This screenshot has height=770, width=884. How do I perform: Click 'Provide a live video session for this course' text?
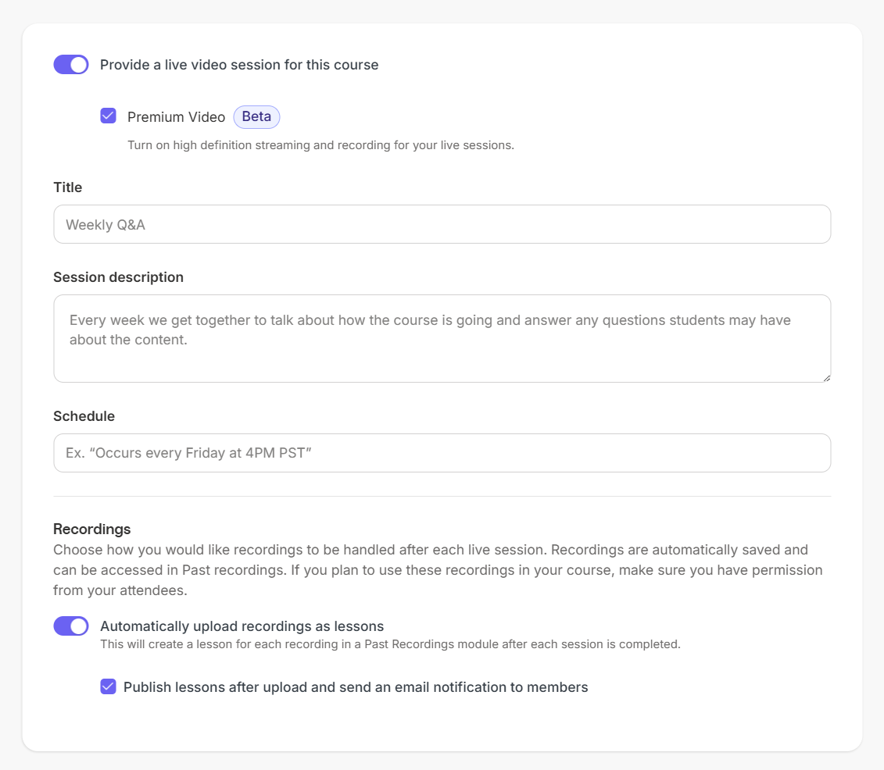click(x=239, y=65)
